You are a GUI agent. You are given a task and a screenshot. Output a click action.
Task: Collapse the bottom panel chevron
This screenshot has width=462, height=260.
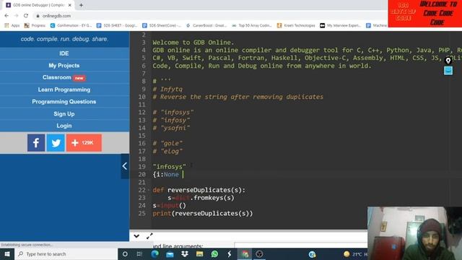pyautogui.click(x=136, y=236)
